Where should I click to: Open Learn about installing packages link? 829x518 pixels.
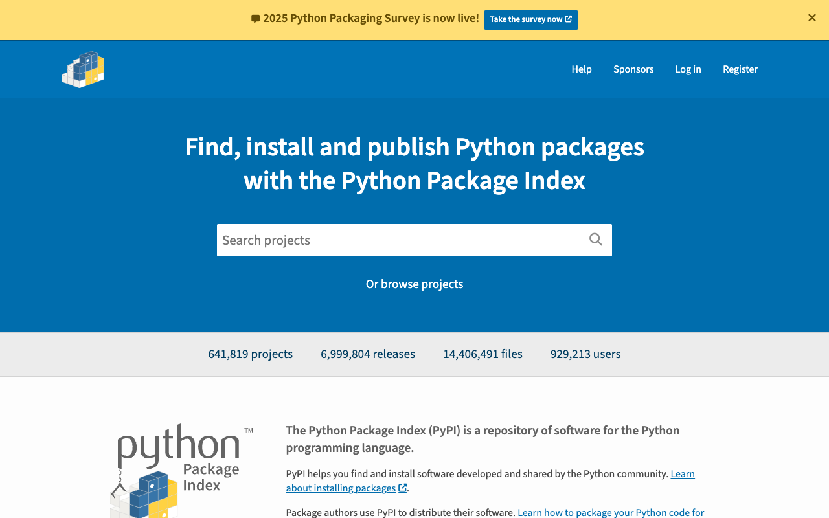(x=490, y=481)
